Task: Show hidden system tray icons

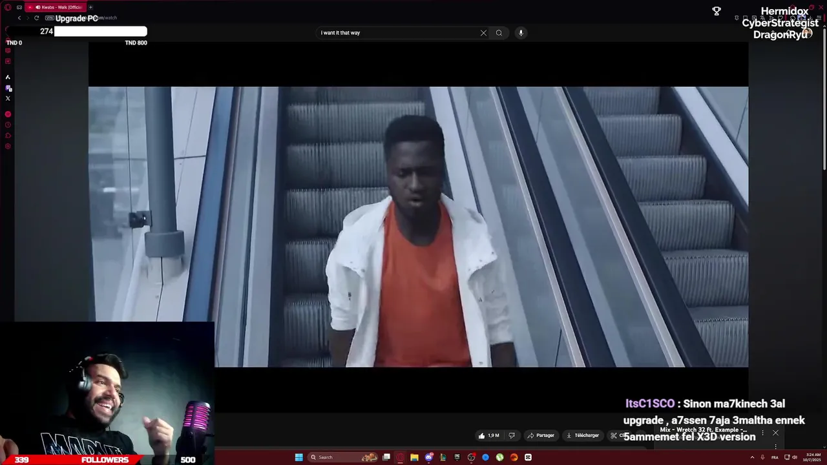Action: point(752,457)
